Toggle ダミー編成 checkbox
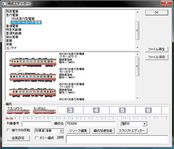This screenshot has height=149, width=174. (36, 138)
